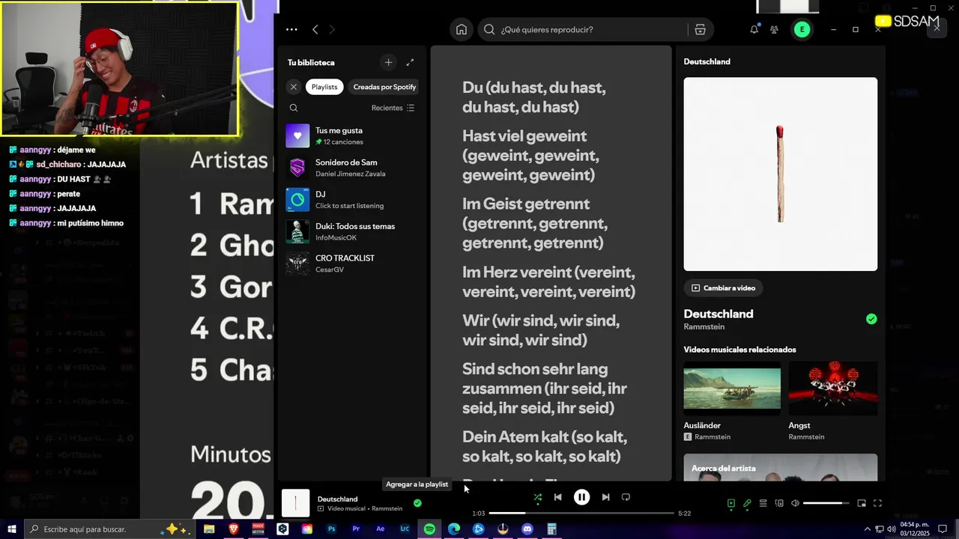959x539 pixels.
Task: Clear the library filter with X
Action: pos(294,87)
